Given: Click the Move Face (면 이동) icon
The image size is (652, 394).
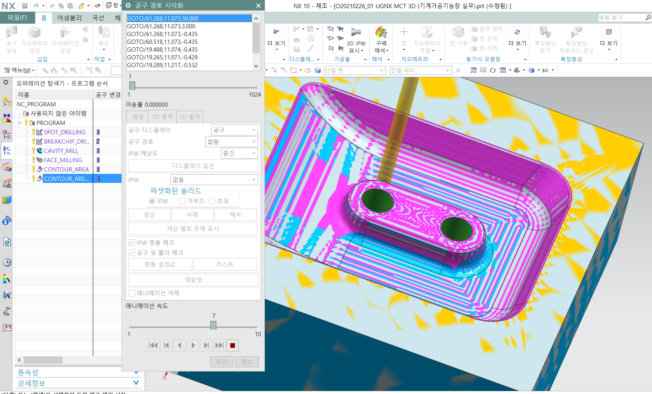Looking at the screenshot, I should 459,32.
